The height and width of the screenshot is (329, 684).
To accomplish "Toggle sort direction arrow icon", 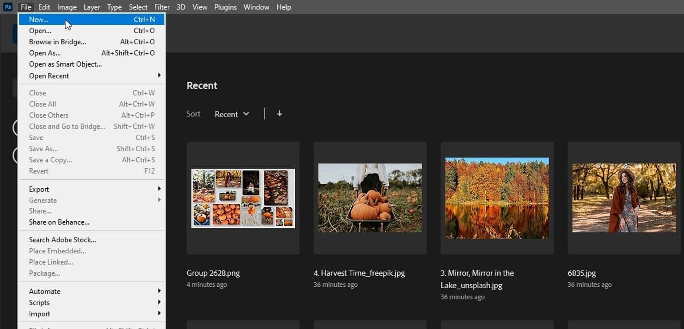I will 279,113.
